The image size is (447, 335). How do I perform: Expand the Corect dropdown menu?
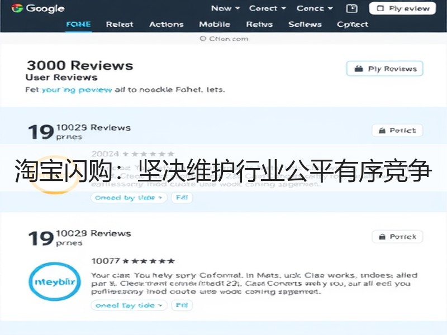click(x=268, y=8)
